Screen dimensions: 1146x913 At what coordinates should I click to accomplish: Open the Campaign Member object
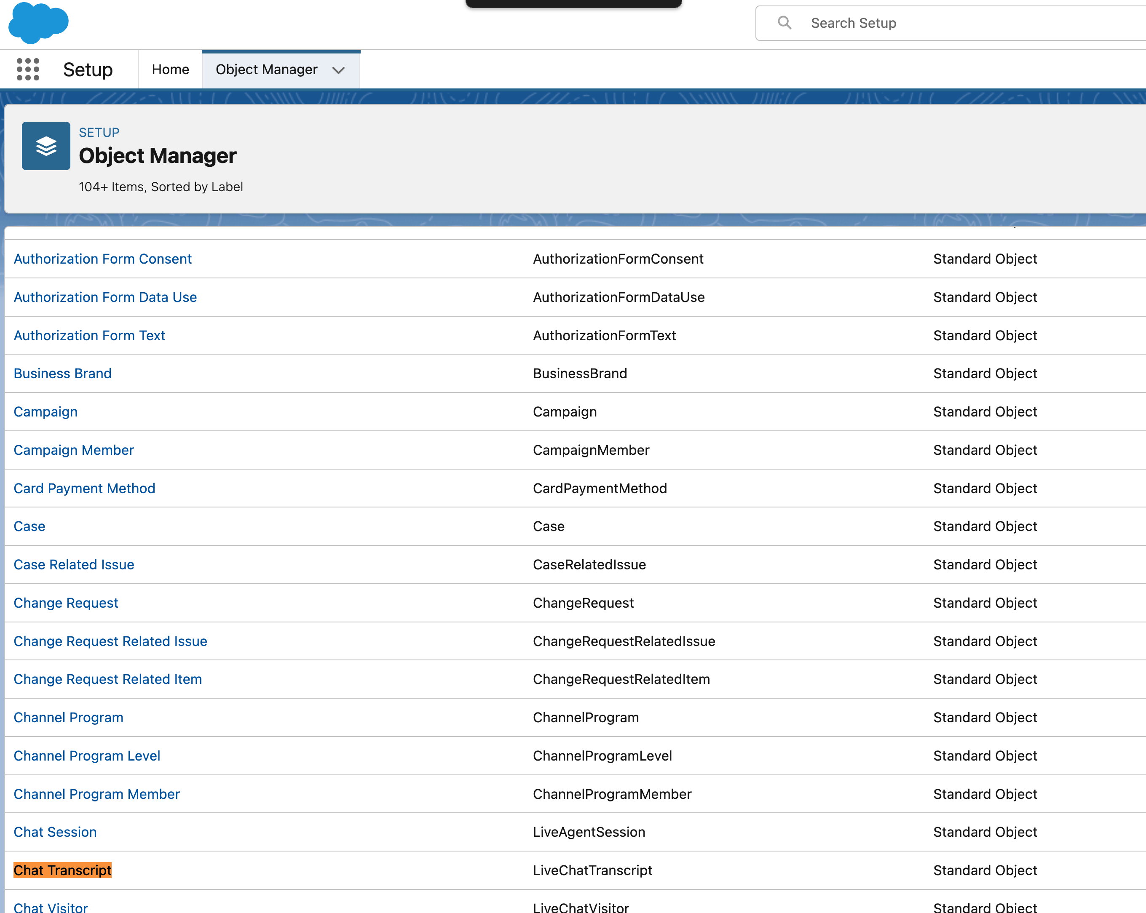pos(74,450)
